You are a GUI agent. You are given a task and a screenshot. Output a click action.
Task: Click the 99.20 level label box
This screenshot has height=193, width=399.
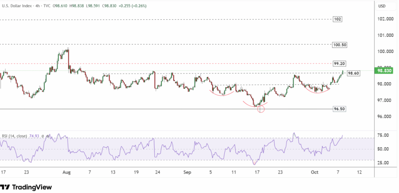pos(339,63)
